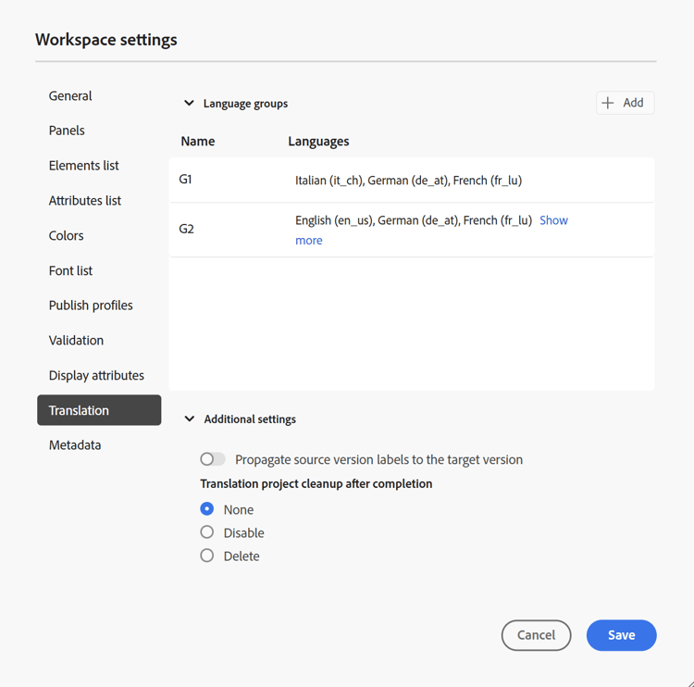Viewport: 694px width, 687px height.
Task: Click the plus icon beside Add
Action: (x=608, y=103)
